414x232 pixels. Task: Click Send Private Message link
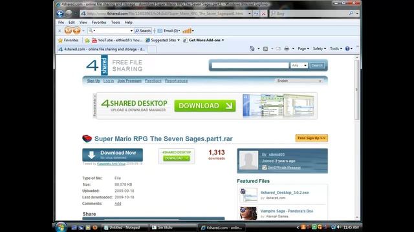click(284, 168)
